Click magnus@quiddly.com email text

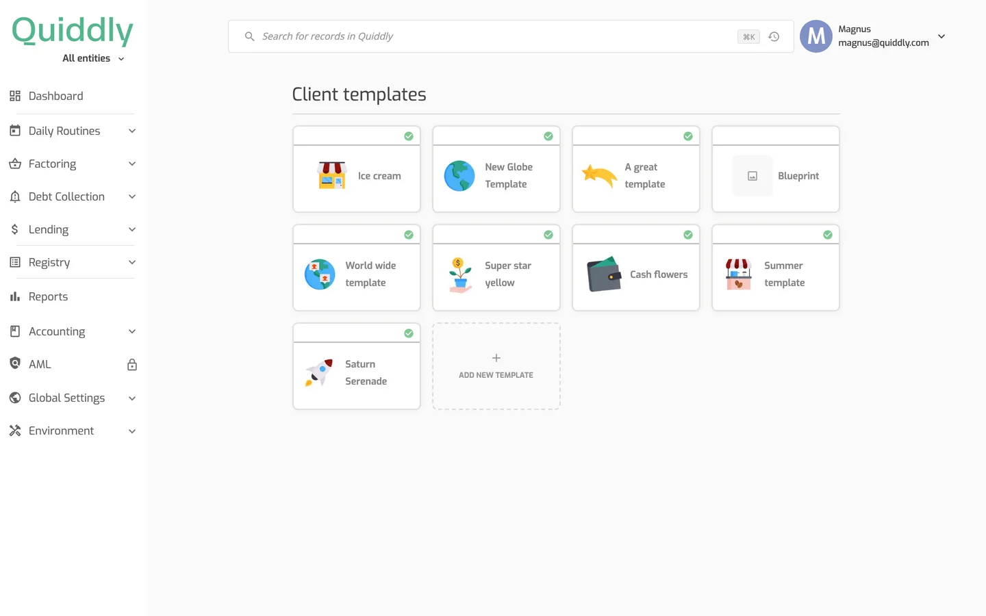tap(883, 42)
